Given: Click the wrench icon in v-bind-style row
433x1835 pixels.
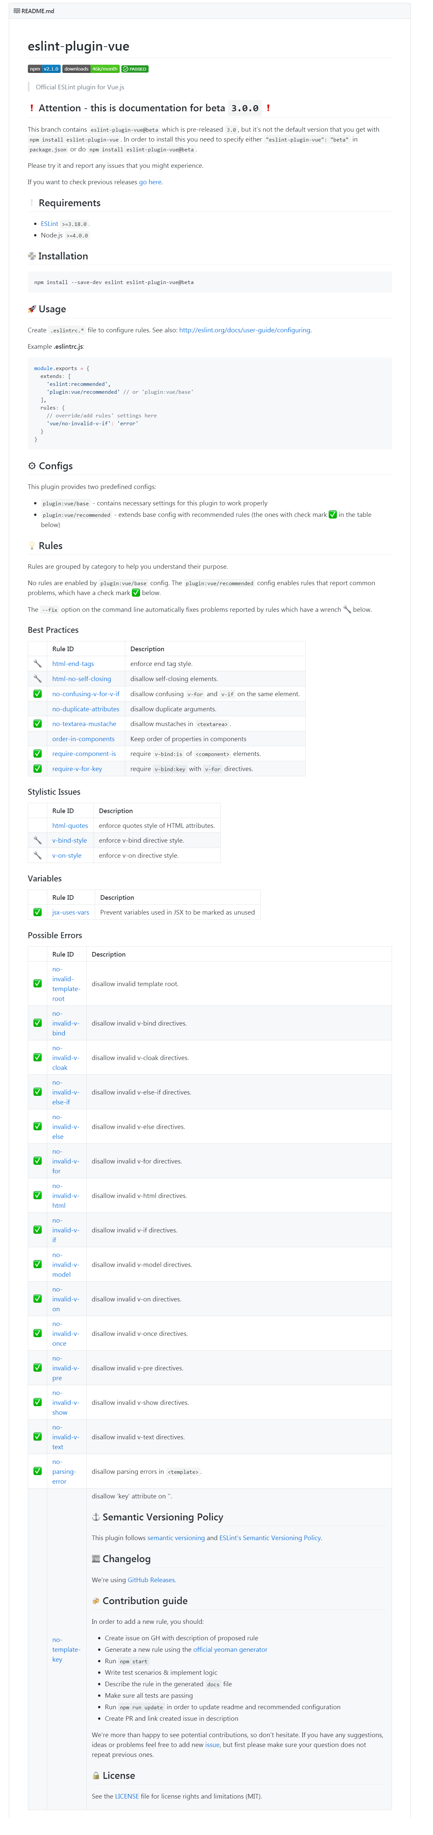Looking at the screenshot, I should click(38, 841).
